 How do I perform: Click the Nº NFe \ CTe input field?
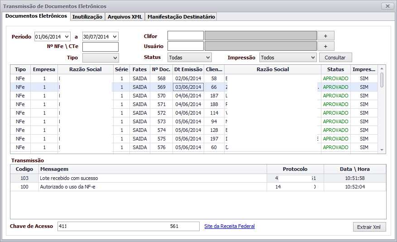click(100, 47)
